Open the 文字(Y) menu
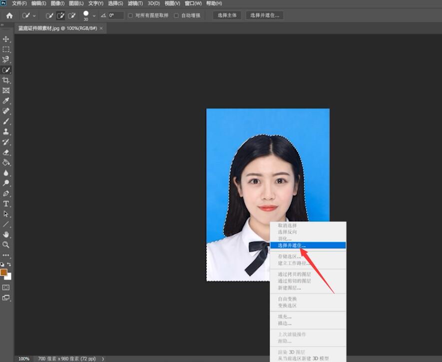The width and height of the screenshot is (442, 362). 96,3
